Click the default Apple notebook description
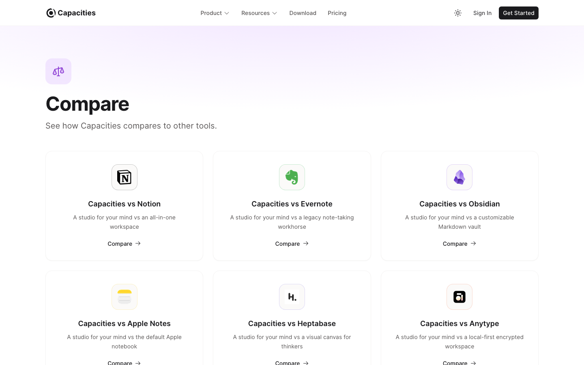The image size is (584, 365). (x=125, y=342)
